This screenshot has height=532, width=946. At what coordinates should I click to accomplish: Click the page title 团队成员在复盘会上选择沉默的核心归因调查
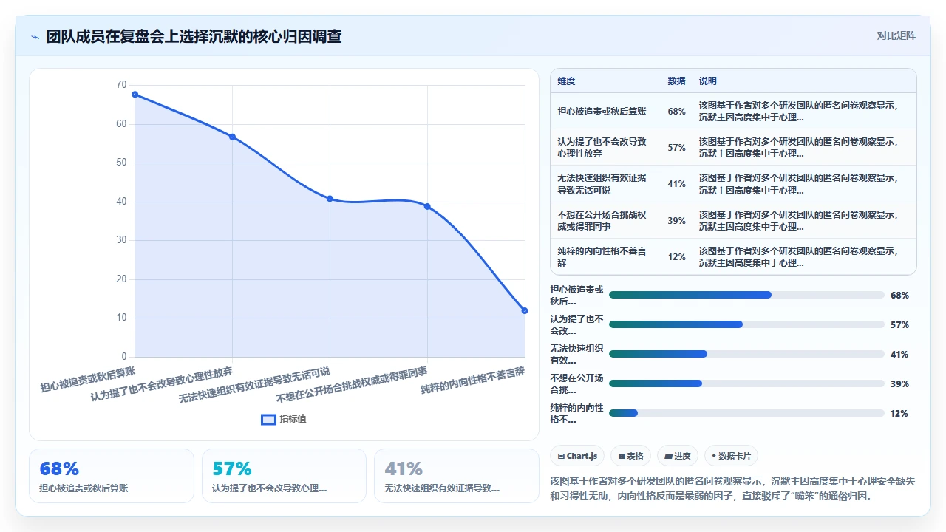[x=194, y=37]
